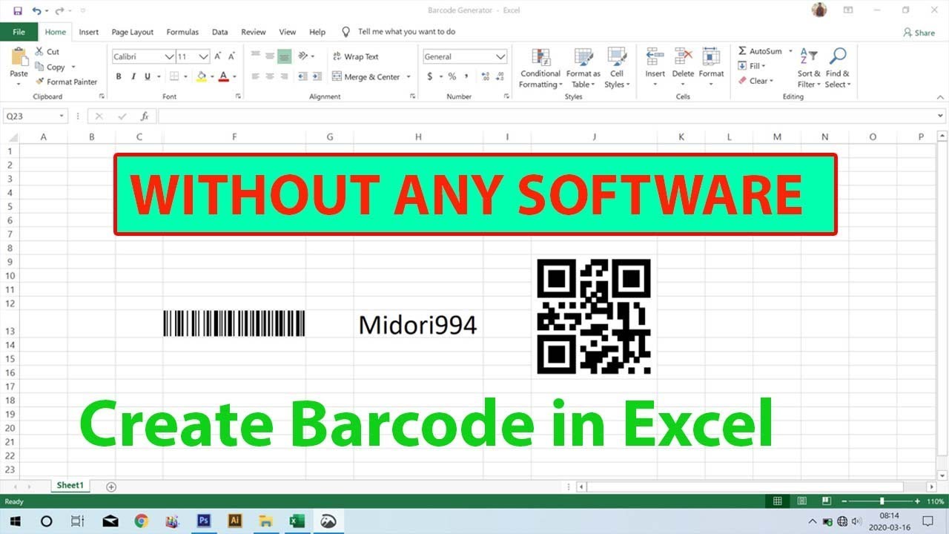
Task: Open Format as Table
Action: [583, 68]
